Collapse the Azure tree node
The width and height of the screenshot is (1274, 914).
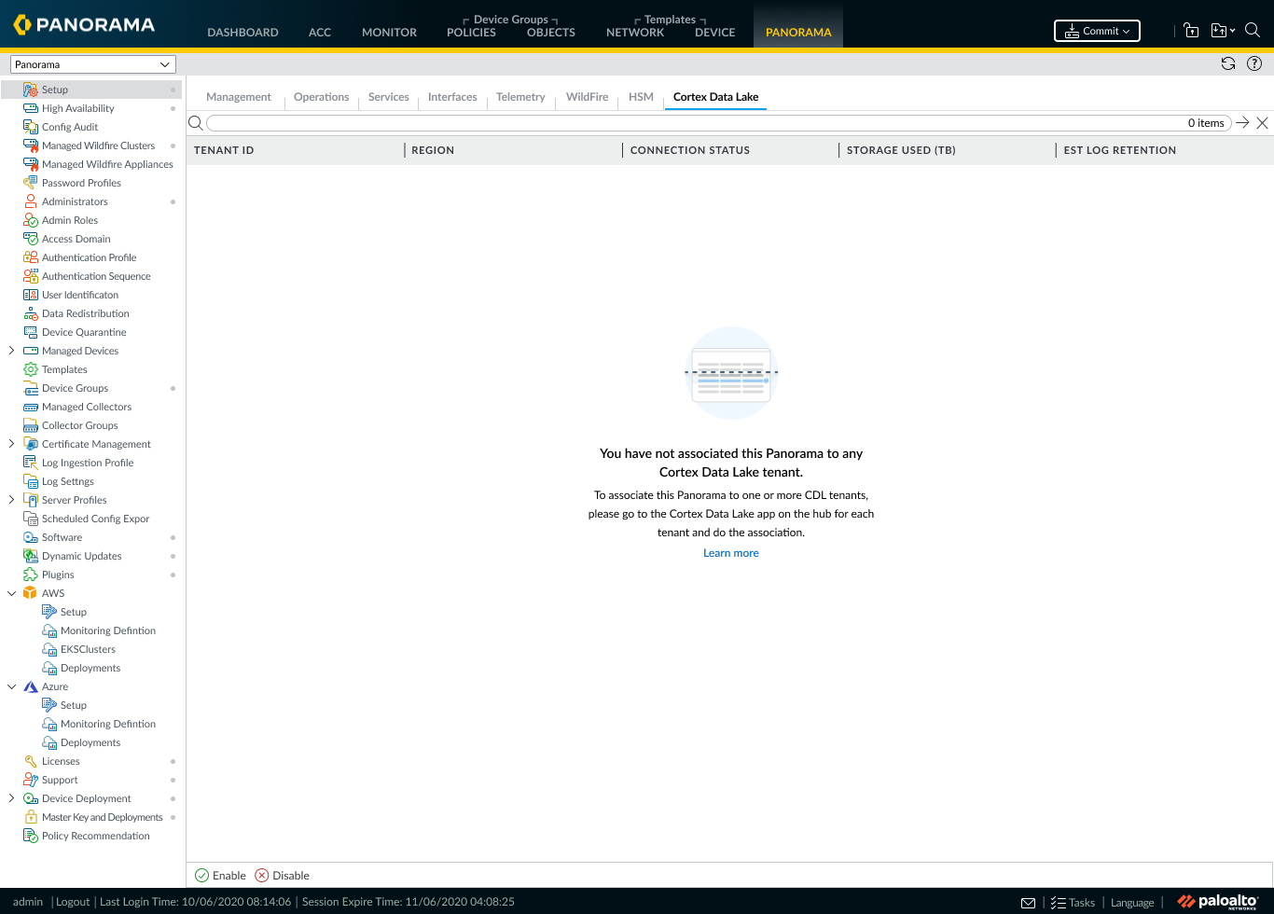pyautogui.click(x=11, y=686)
